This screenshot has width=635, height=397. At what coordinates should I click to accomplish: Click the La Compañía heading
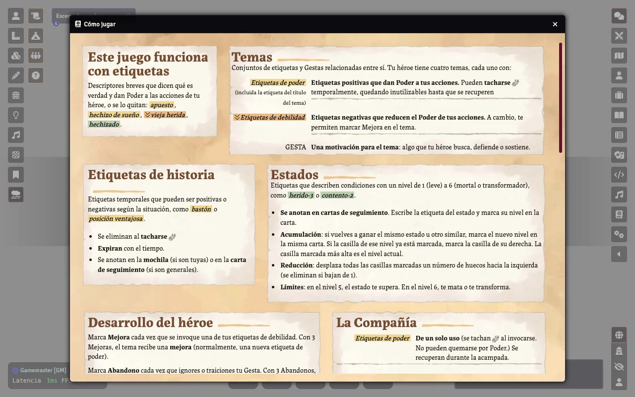pos(377,323)
